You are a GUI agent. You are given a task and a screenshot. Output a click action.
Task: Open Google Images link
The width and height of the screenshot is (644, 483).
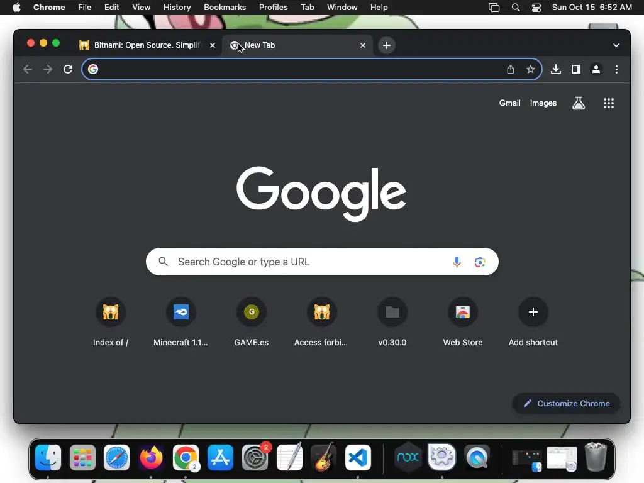click(x=543, y=103)
